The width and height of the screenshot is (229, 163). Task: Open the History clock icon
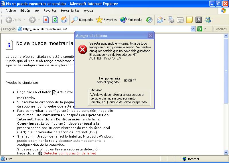point(149,20)
